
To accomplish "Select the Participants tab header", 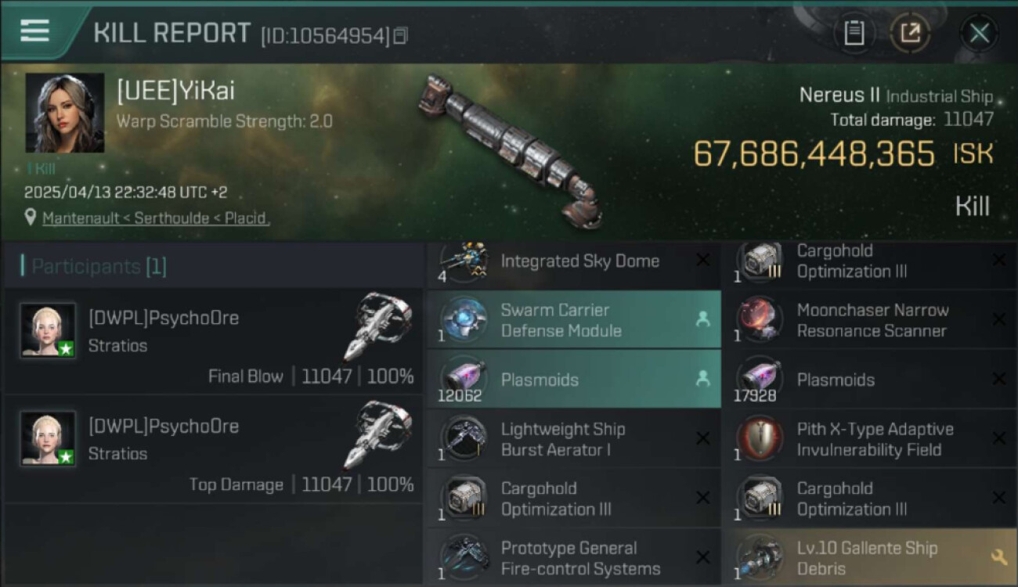I will [94, 266].
